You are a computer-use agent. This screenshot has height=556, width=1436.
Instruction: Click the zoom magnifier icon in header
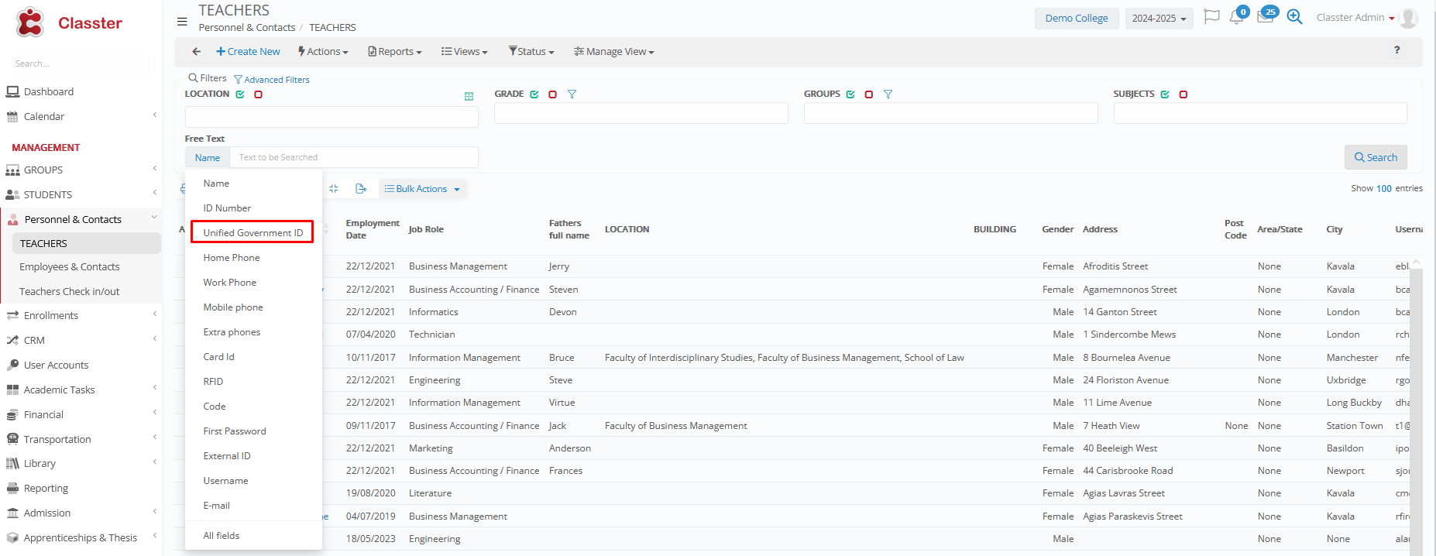pyautogui.click(x=1294, y=17)
